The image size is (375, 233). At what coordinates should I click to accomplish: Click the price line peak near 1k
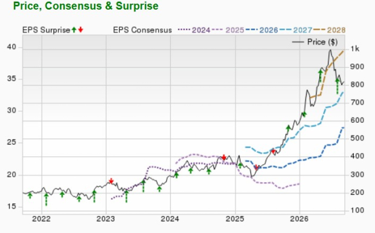click(x=330, y=50)
